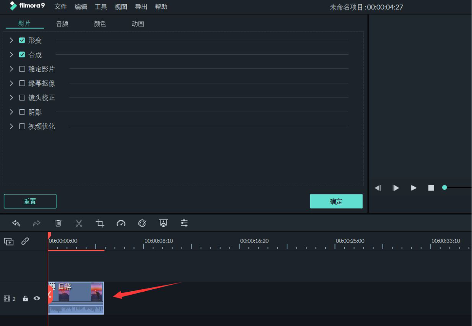Click the 重置 reset button
Image resolution: width=472 pixels, height=326 pixels.
30,201
